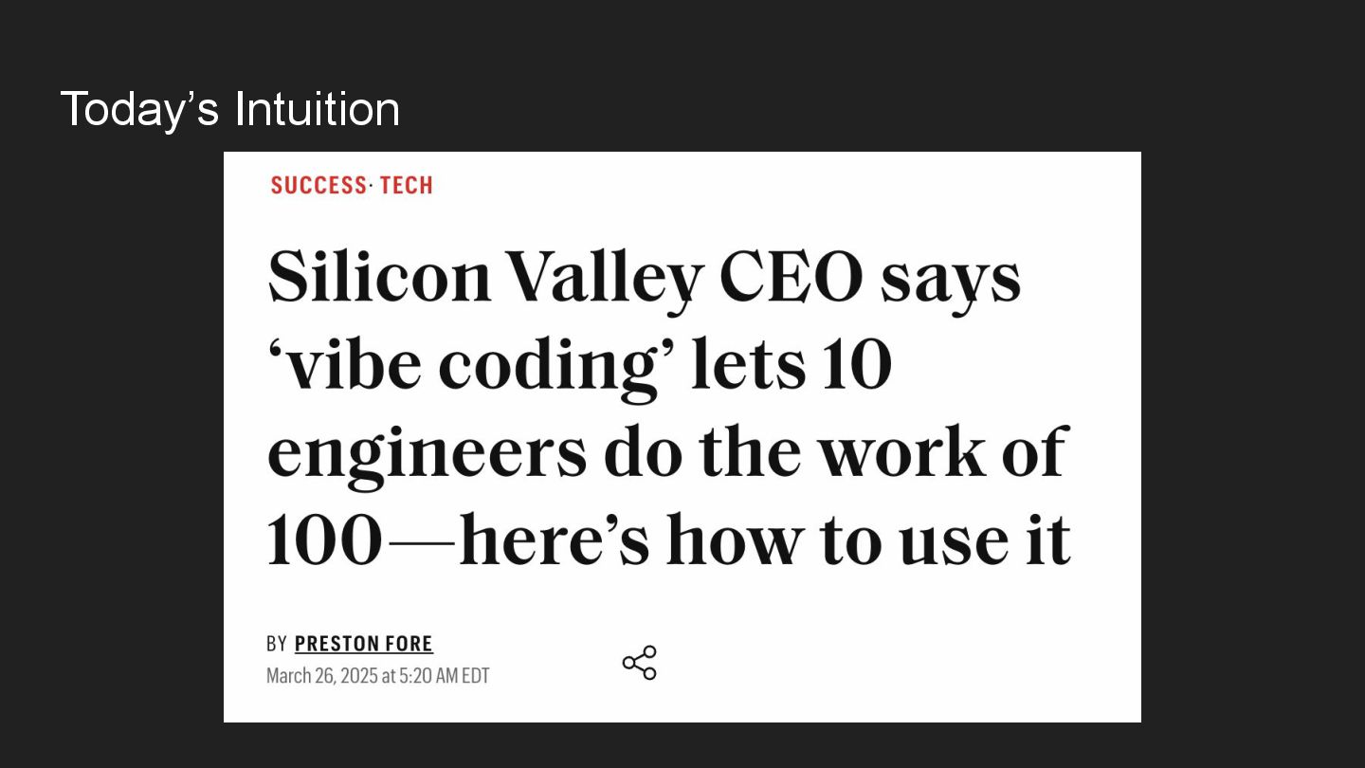Click the 'March 26, 2025' publication date
This screenshot has width=1365, height=768.
322,676
